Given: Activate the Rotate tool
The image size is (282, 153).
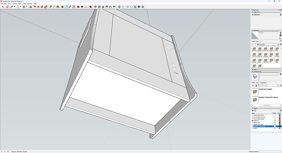Looking at the screenshot, I should (x=42, y=7).
